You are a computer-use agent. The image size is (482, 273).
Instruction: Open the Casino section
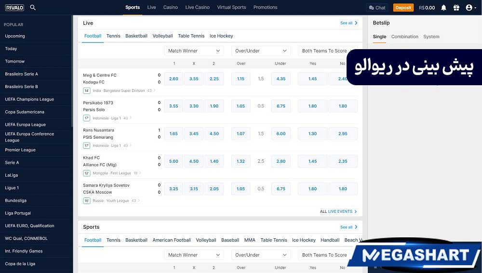point(171,7)
